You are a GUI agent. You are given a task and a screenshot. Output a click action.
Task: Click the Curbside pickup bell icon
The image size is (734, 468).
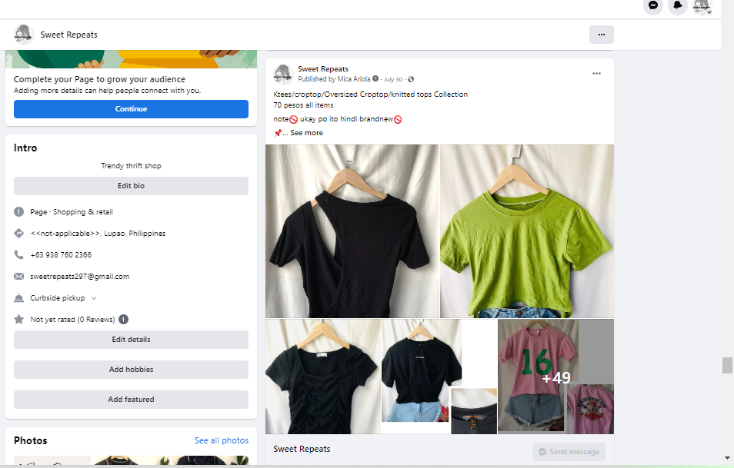pyautogui.click(x=18, y=298)
